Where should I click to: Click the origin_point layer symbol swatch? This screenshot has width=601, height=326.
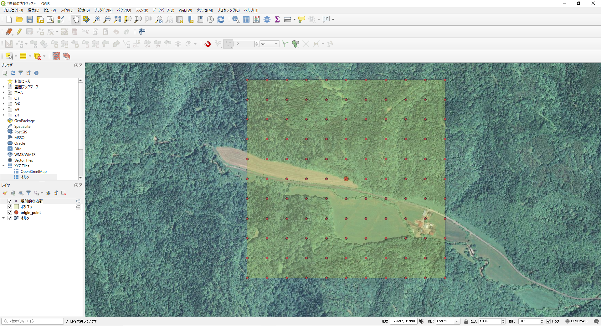click(x=16, y=212)
